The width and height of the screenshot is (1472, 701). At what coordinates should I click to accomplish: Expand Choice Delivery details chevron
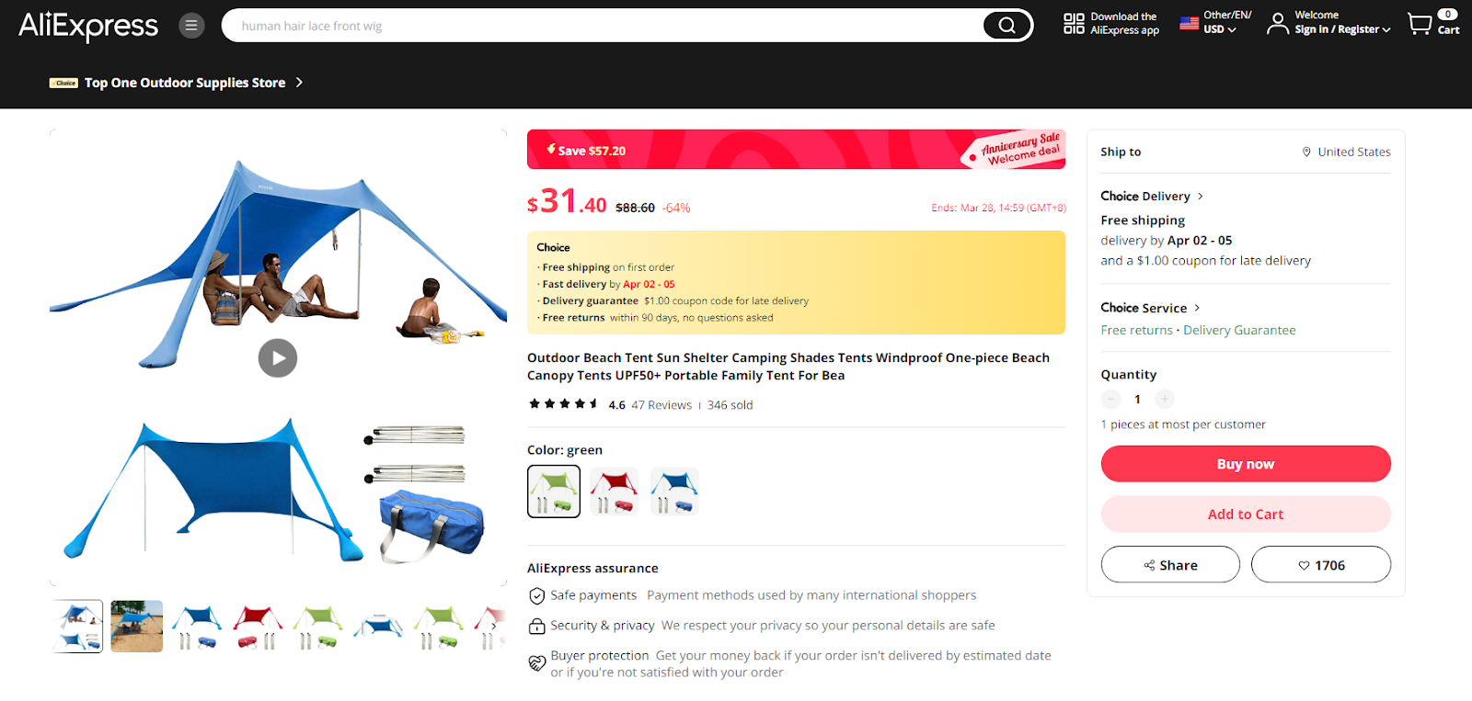click(x=1200, y=196)
